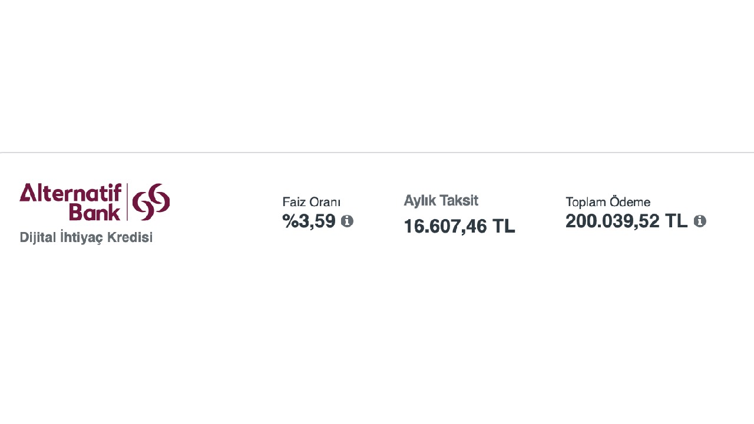Click the percent sign of the interest rate
Screen dimensions: 754x424
pos(290,221)
